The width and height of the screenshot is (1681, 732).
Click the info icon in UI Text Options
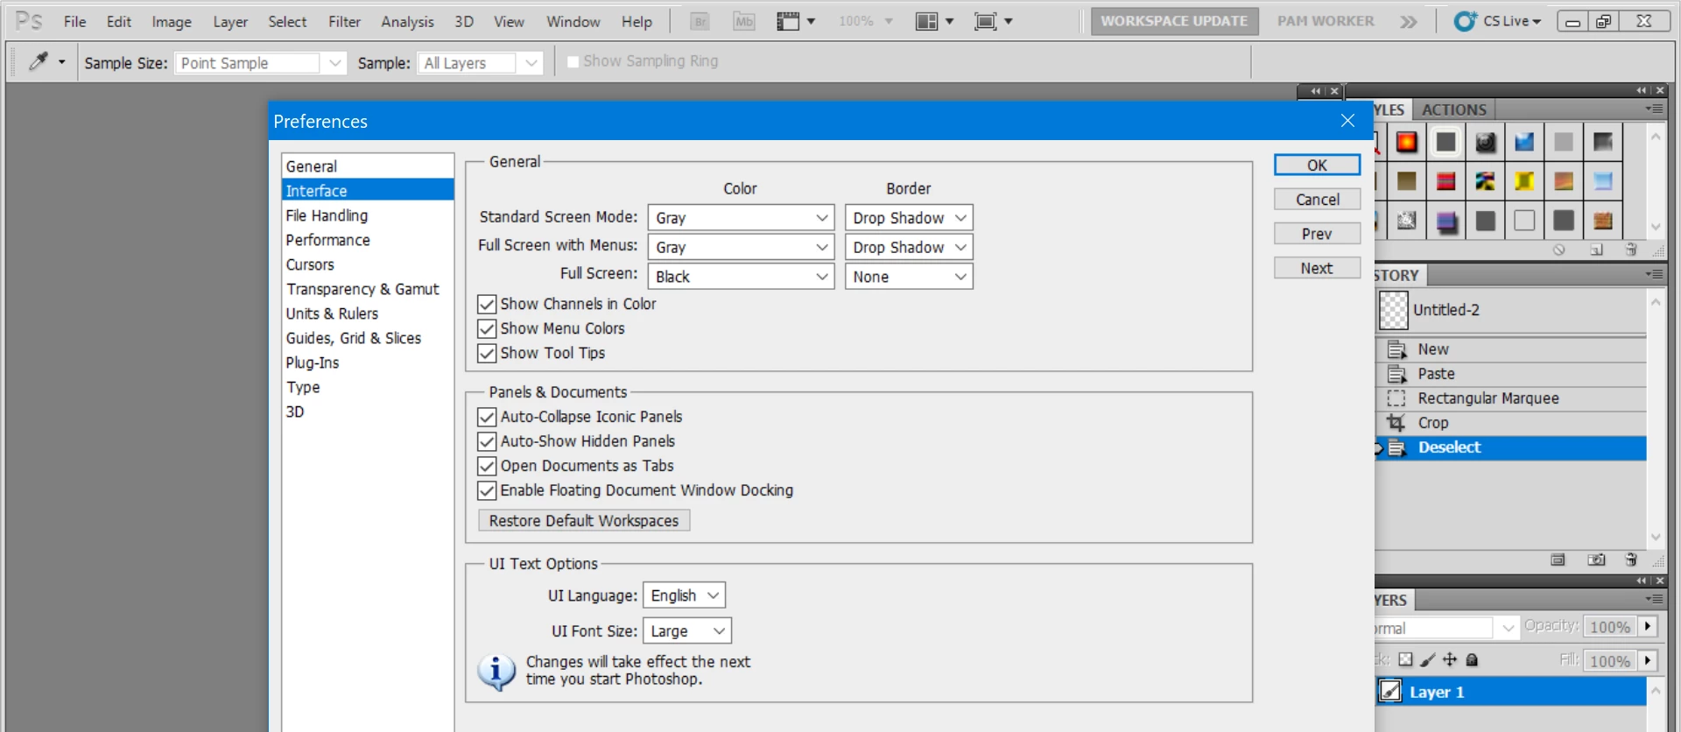[496, 672]
